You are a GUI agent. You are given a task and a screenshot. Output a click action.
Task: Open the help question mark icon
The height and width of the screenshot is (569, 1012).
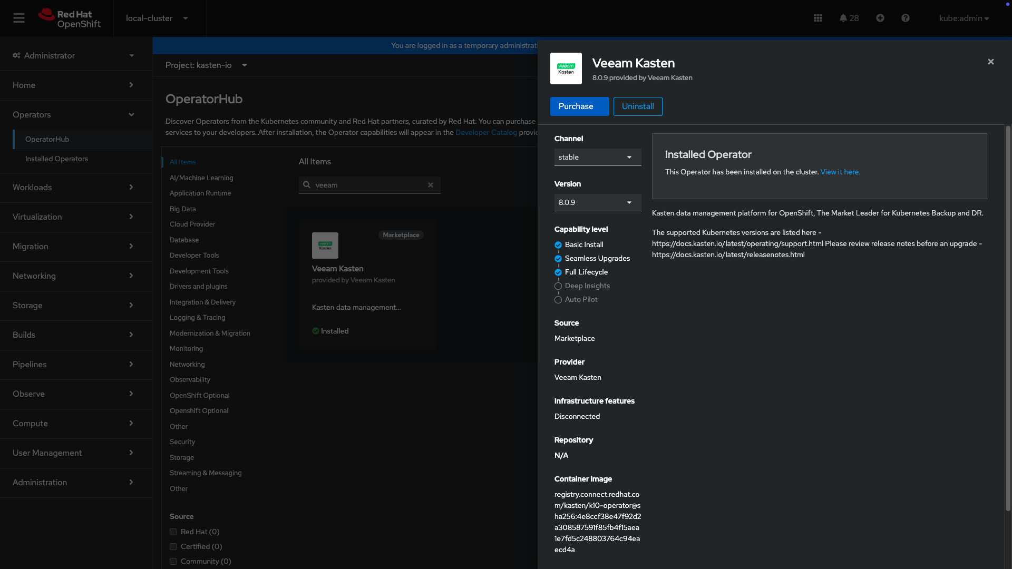tap(905, 18)
